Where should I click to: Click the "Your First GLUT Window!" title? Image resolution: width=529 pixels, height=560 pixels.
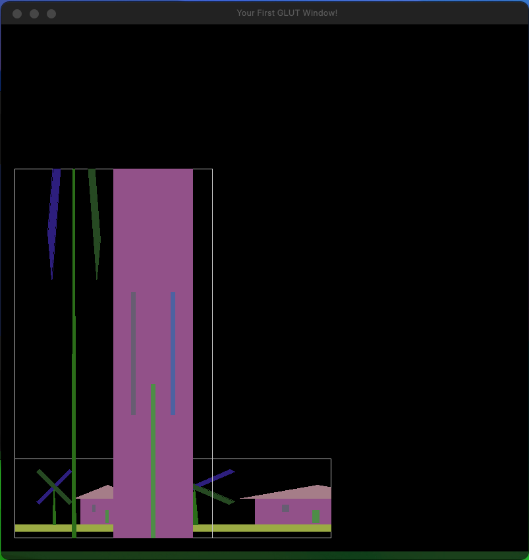pyautogui.click(x=287, y=13)
